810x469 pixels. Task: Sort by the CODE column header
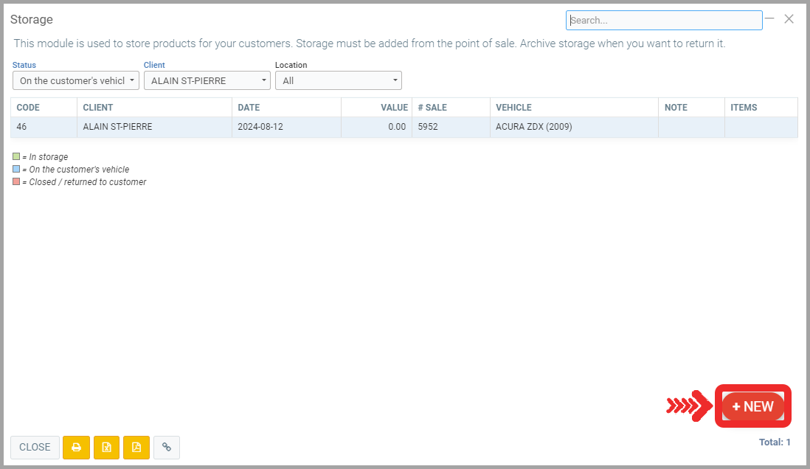[x=29, y=108]
